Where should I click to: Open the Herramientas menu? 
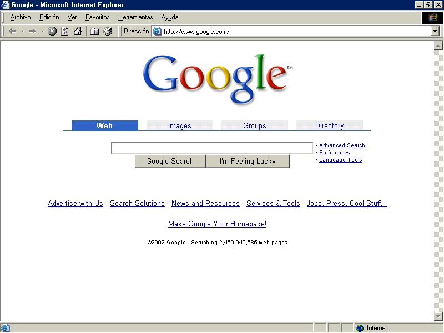(x=135, y=17)
